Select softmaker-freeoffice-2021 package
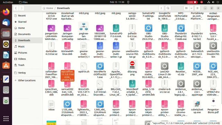This screenshot has width=222, height=125. [51, 70]
